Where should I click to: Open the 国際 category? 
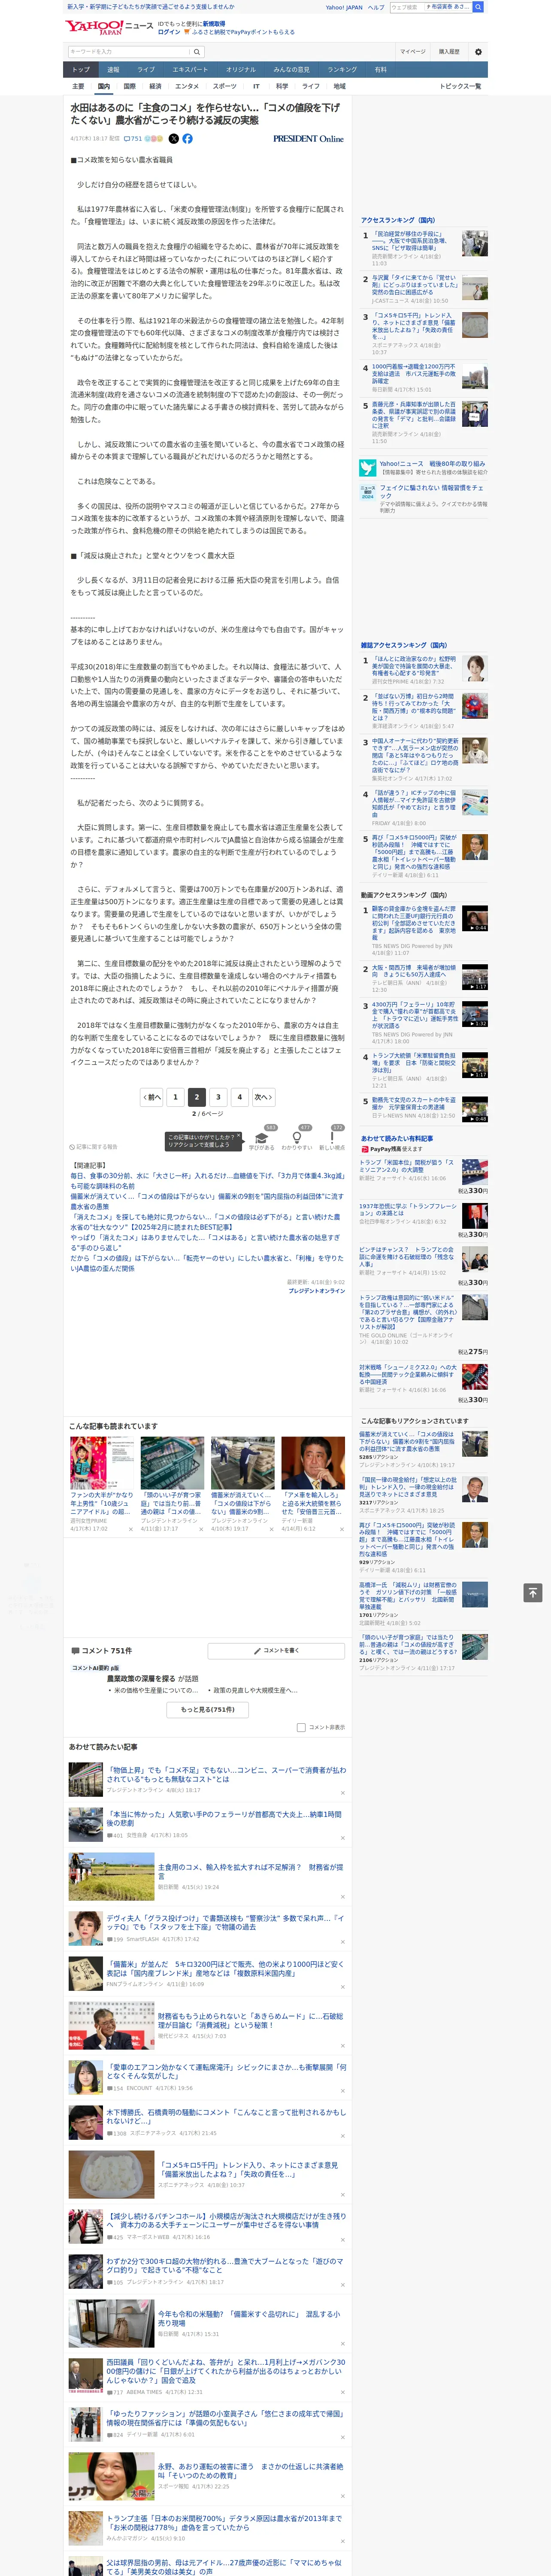click(x=129, y=86)
